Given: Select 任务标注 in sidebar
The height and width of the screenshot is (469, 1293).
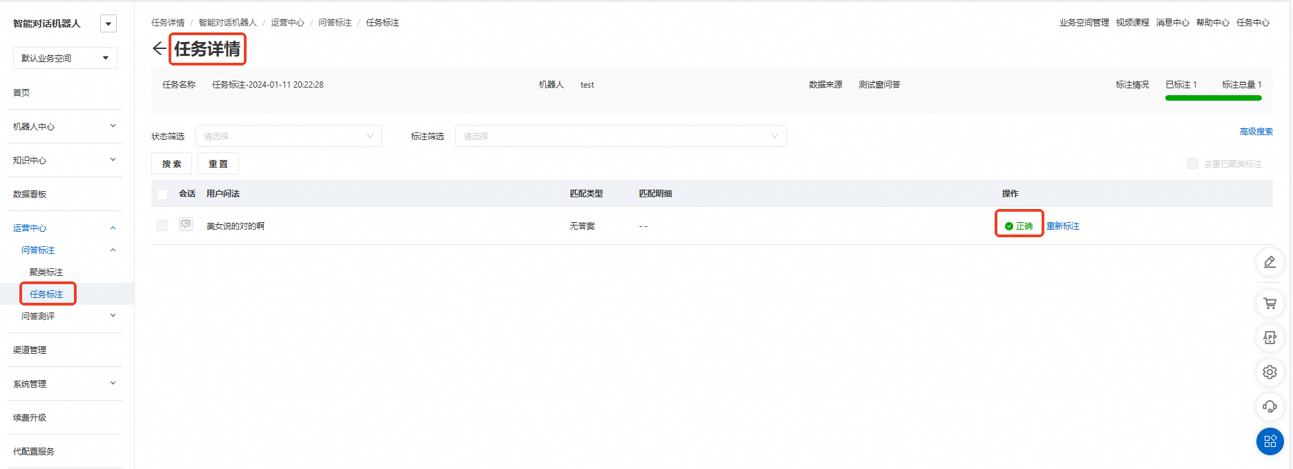Looking at the screenshot, I should tap(46, 294).
